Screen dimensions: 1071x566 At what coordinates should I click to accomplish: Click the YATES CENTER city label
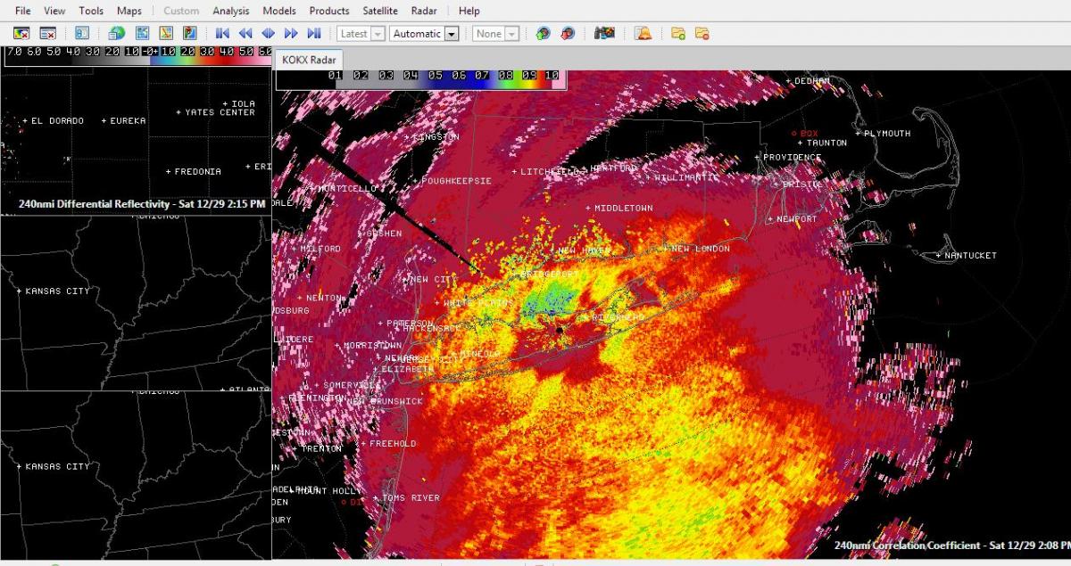click(220, 112)
